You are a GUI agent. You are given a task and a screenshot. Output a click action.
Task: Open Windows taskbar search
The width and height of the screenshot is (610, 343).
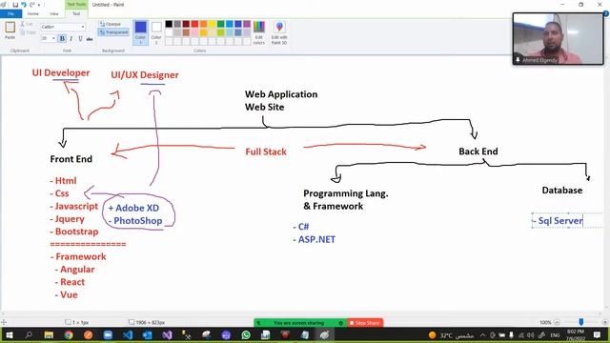click(29, 334)
